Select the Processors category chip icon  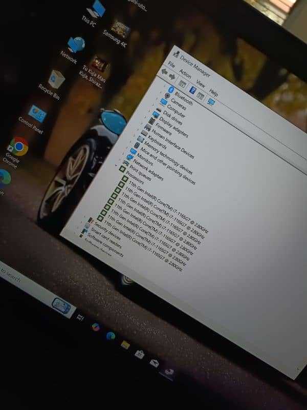(x=122, y=169)
